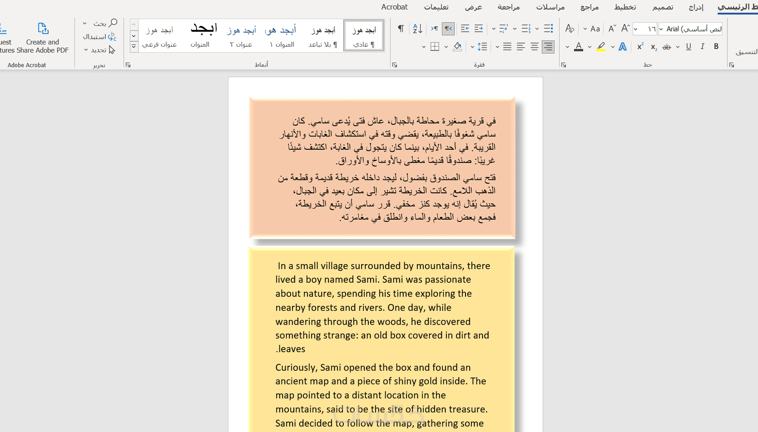Click the select (تحديد) cursor icon
Image resolution: width=758 pixels, height=432 pixels.
(x=111, y=50)
